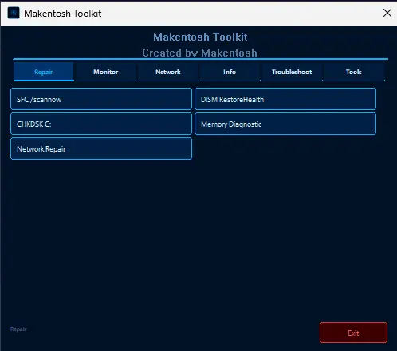This screenshot has height=351, width=397.
Task: Go to the Info tab
Action: point(230,72)
